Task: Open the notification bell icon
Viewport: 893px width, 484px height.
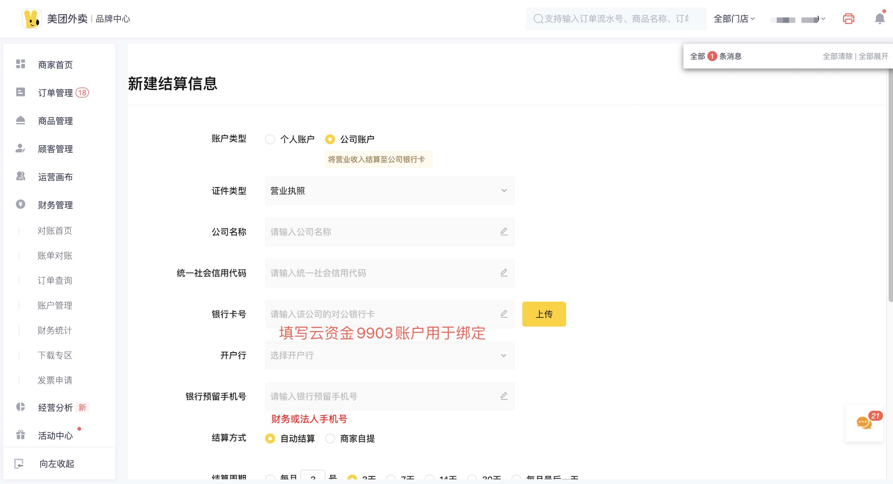Action: click(880, 19)
